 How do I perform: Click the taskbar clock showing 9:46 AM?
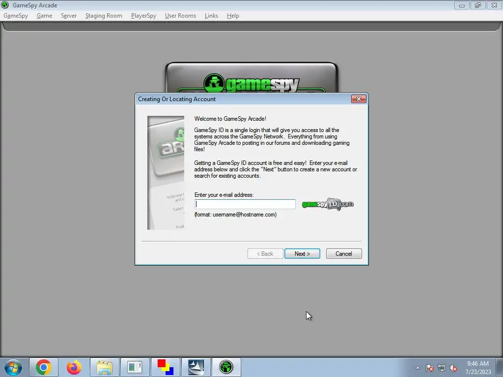coord(478,368)
